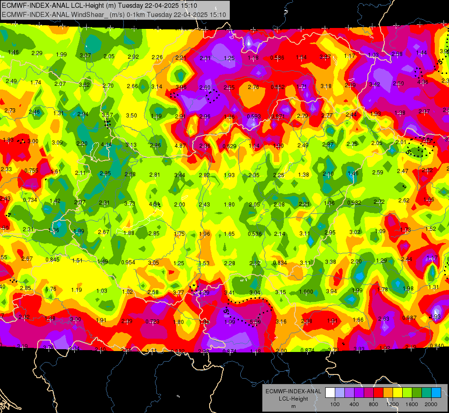Click the wind shear value '3.57'
The width and height of the screenshot is (449, 413).
click(x=107, y=115)
